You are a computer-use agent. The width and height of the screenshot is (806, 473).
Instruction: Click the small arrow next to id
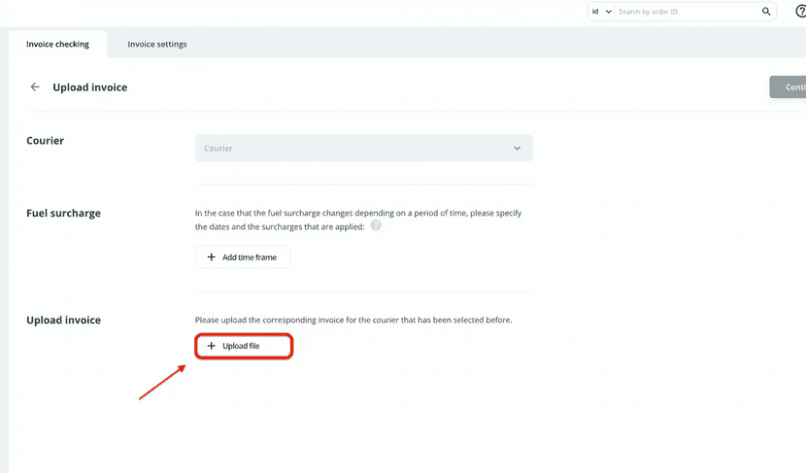coord(609,12)
